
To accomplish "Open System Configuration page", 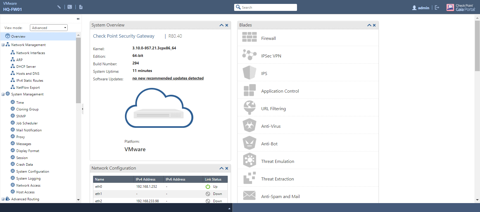I will pos(33,172).
